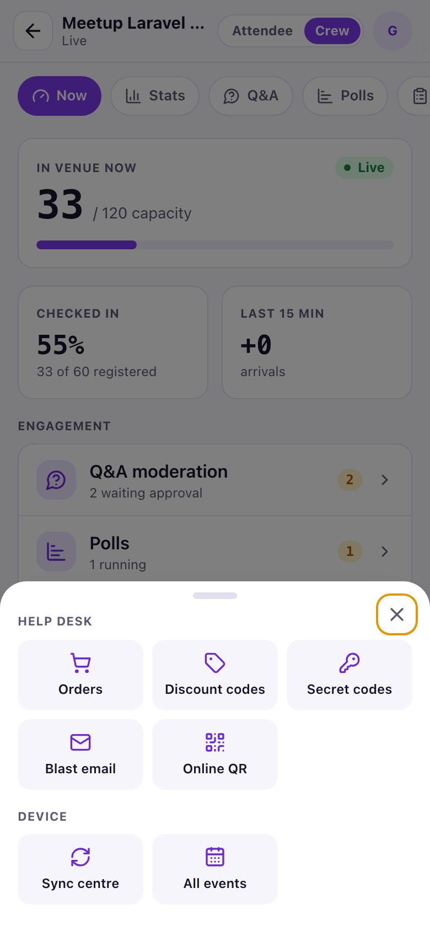Open the Polls tab
This screenshot has height=931, width=430.
coord(345,96)
